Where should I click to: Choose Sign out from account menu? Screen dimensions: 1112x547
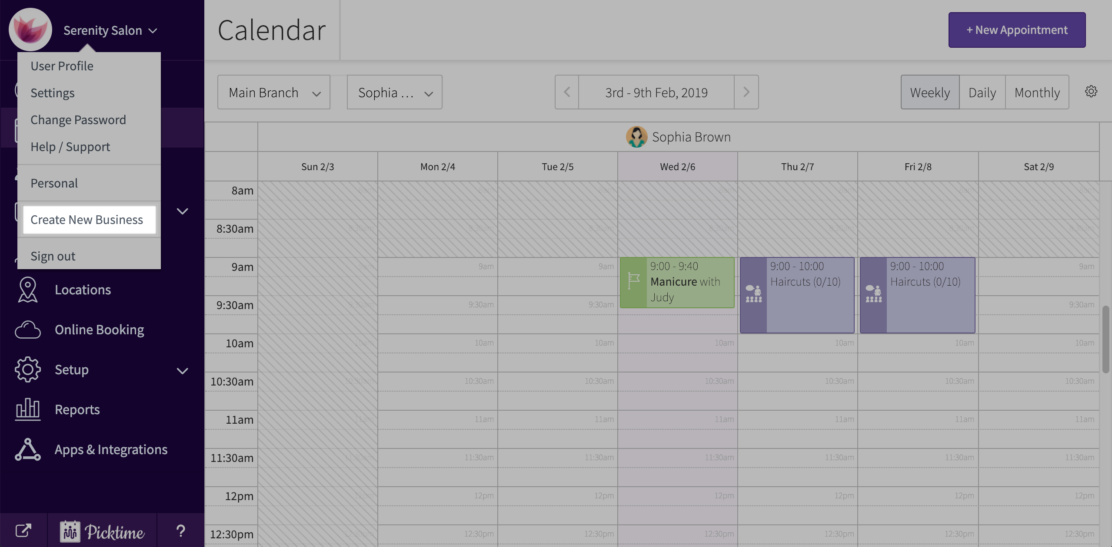coord(53,256)
